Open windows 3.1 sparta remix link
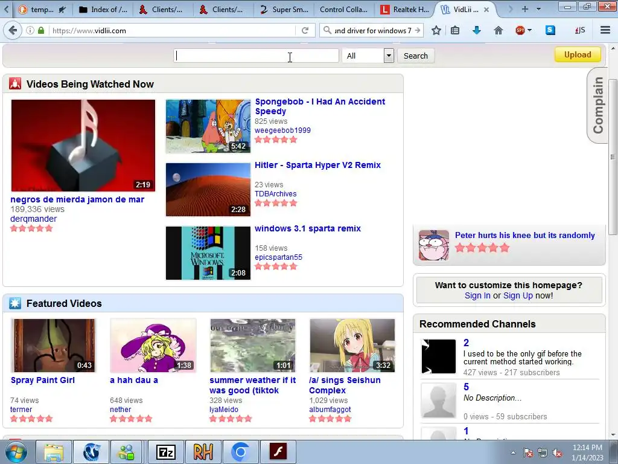The width and height of the screenshot is (618, 464). point(308,228)
